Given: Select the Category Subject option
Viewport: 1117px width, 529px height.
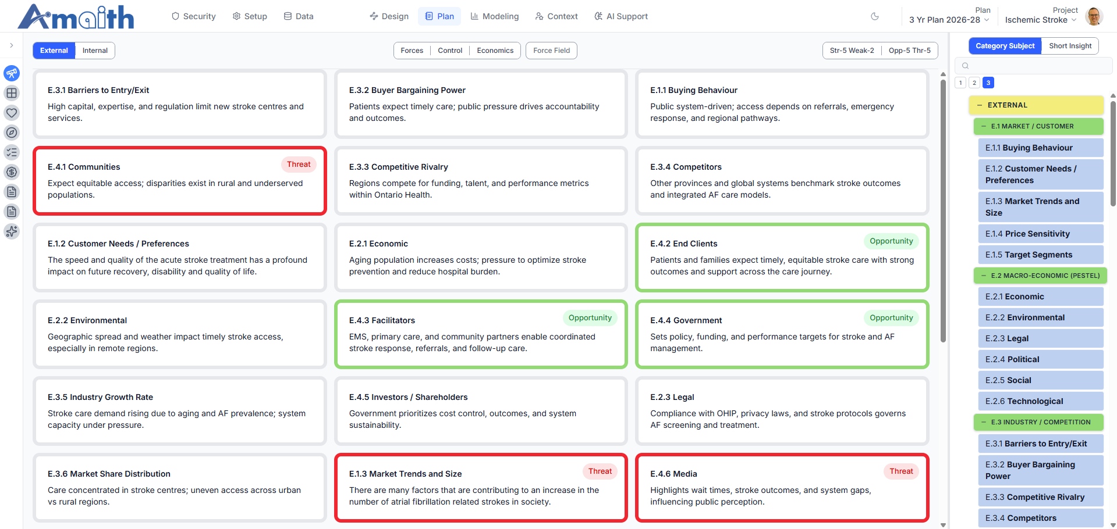Looking at the screenshot, I should pos(1005,46).
